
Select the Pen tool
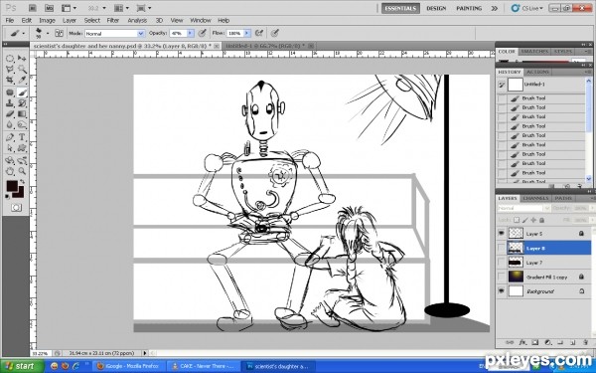[10, 137]
